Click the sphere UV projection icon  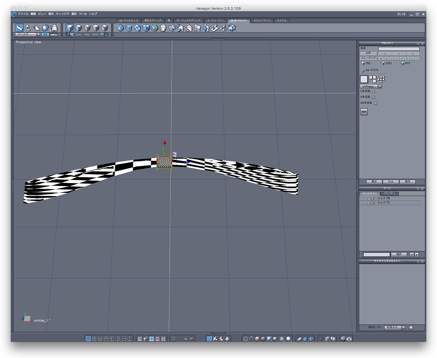click(x=120, y=28)
